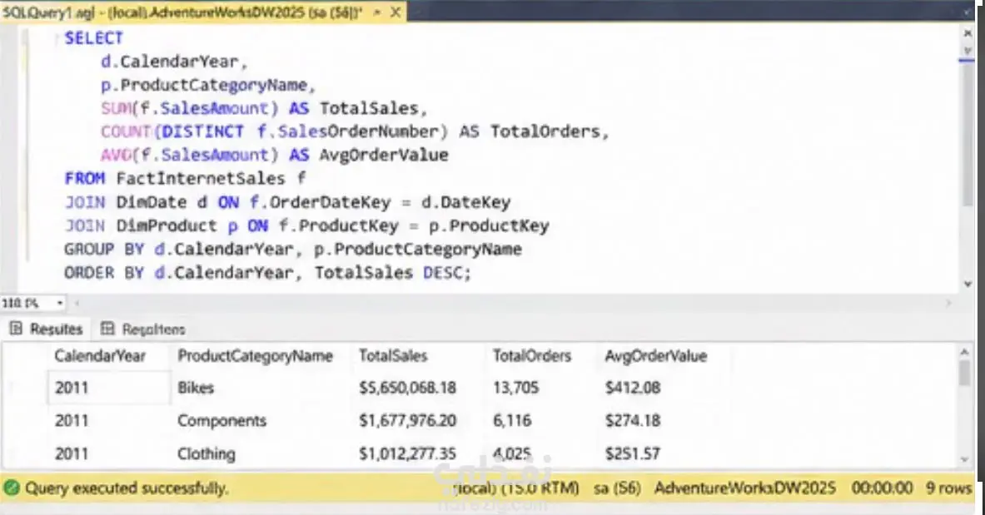Place cursor on the TotalOrders alias

(x=545, y=131)
